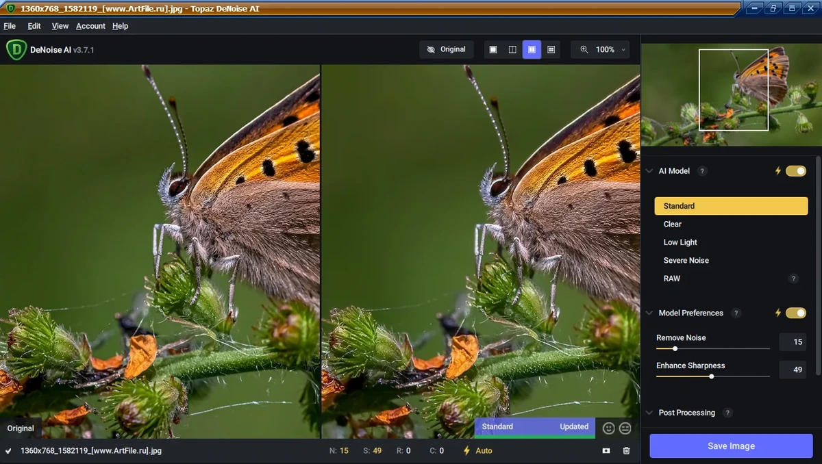822x464 pixels.
Task: Select the file 1360x768_1582119_[www.ArtFile.ru].jpg
Action: click(91, 451)
